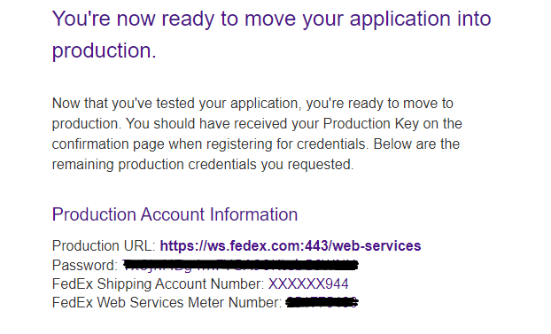Click the "Password:" label text

click(85, 265)
